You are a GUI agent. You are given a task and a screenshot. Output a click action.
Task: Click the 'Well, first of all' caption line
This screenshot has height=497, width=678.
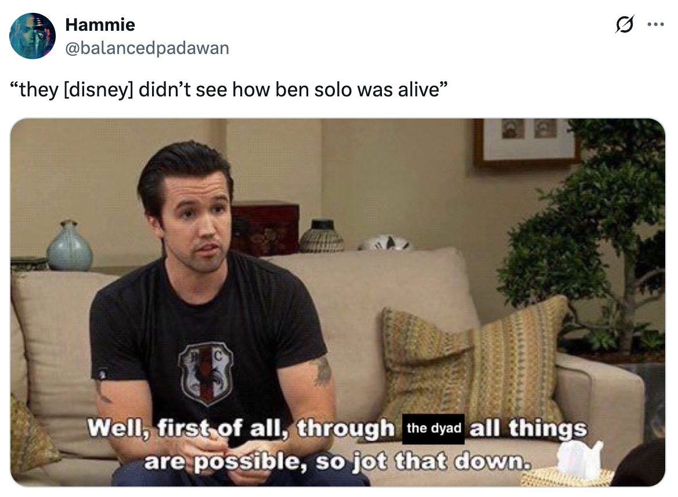[x=337, y=429]
